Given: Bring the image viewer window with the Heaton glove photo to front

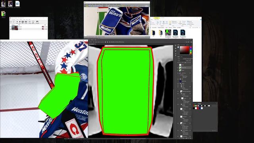Looking at the screenshot, I should click(117, 19).
